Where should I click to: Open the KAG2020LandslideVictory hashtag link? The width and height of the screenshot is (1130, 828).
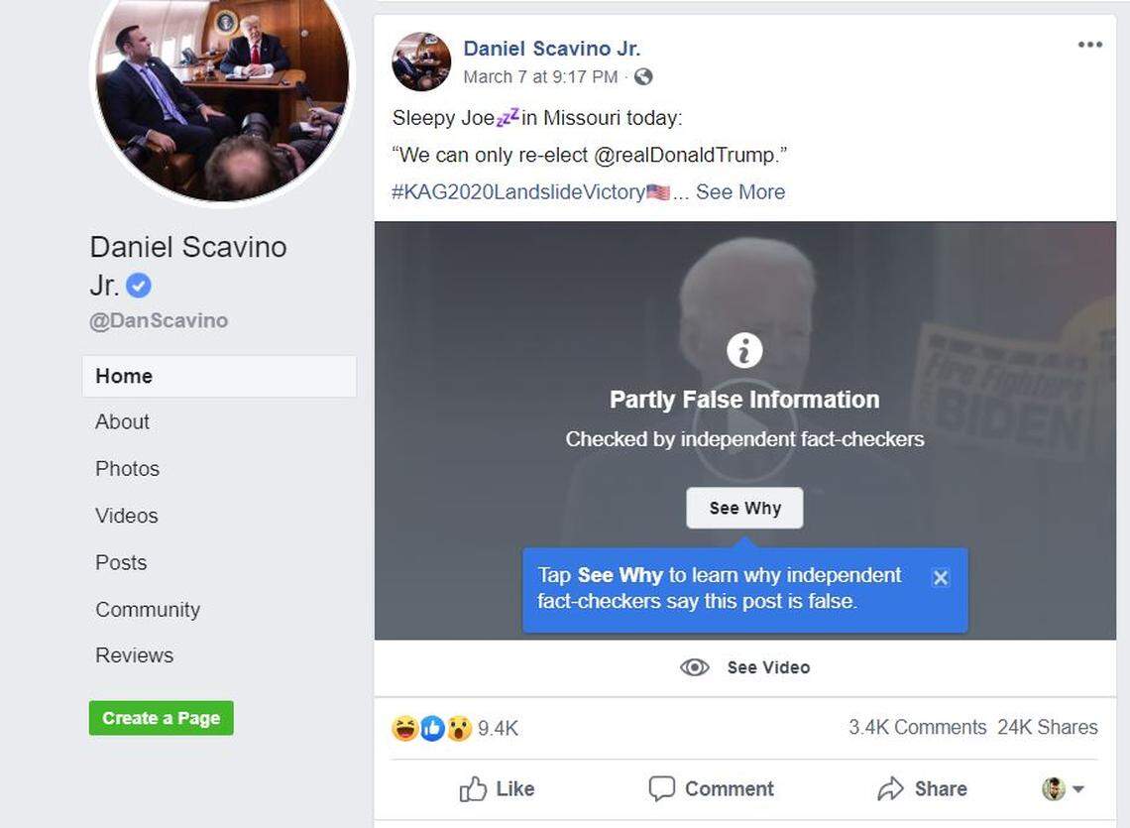click(516, 191)
